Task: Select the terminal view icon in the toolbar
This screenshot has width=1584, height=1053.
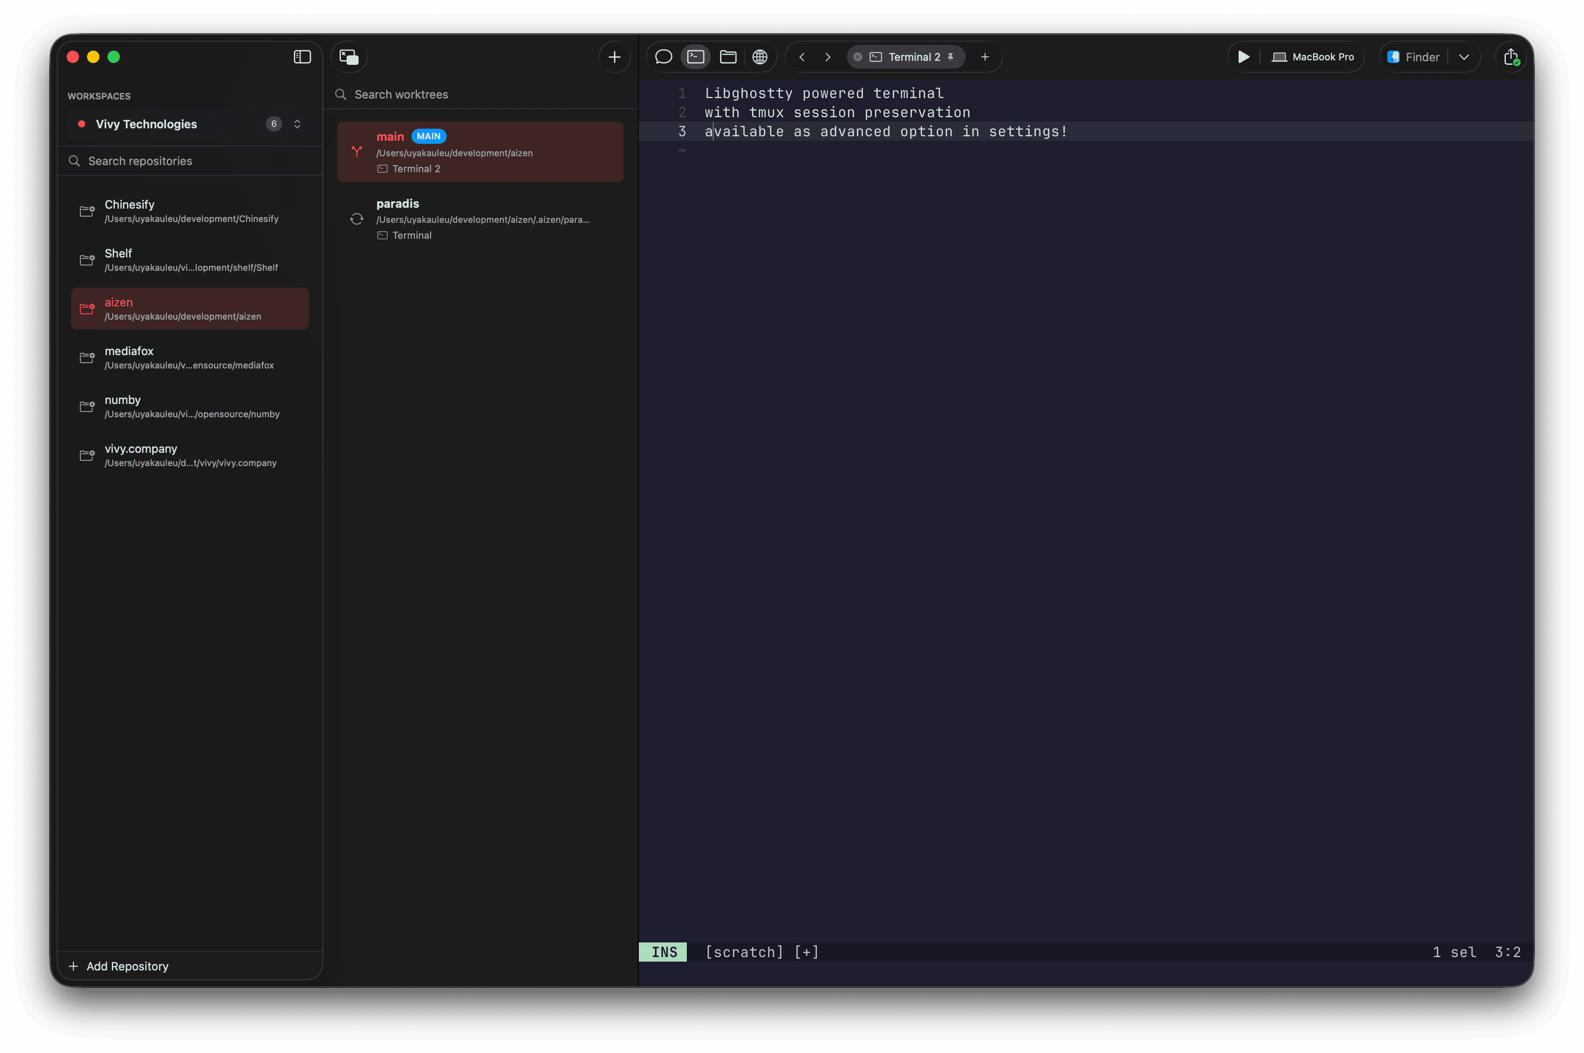Action: pos(695,56)
